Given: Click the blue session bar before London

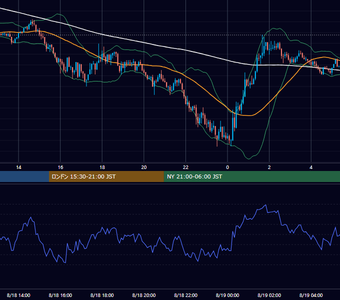Looking at the screenshot, I should (x=24, y=176).
